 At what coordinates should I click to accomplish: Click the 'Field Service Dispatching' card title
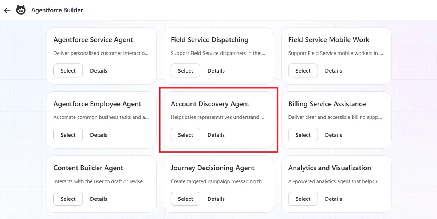click(210, 40)
